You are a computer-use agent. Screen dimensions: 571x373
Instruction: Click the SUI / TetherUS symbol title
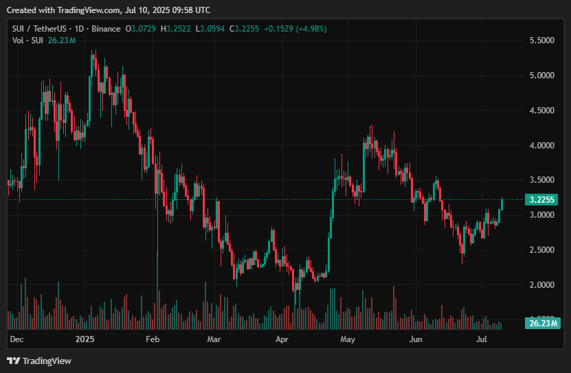(43, 28)
